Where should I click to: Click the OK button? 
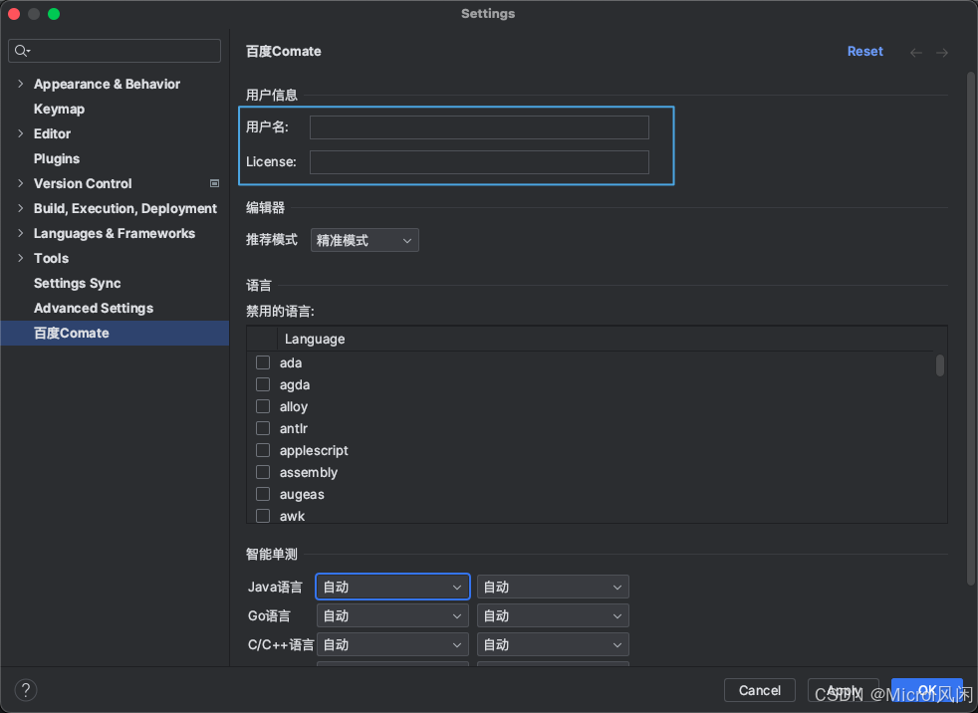tap(927, 690)
